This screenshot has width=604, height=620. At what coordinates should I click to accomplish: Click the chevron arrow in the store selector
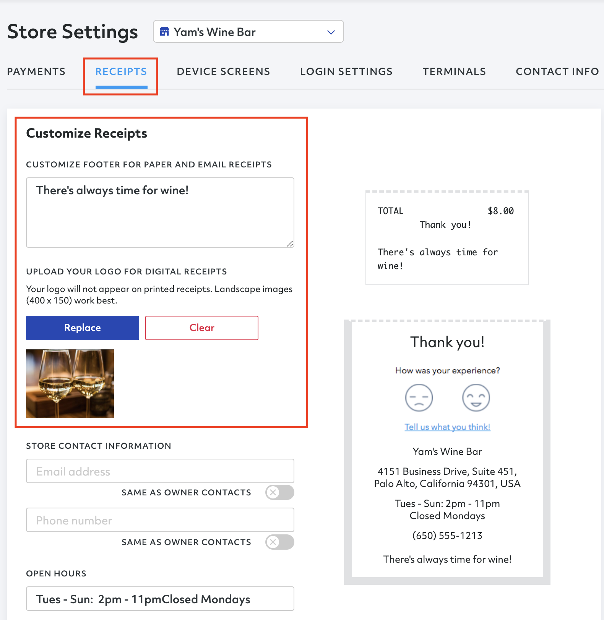coord(331,32)
